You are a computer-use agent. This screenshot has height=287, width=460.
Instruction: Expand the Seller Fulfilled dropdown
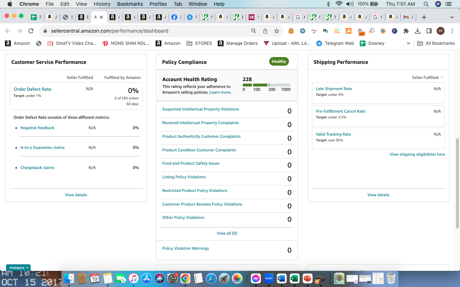point(428,77)
